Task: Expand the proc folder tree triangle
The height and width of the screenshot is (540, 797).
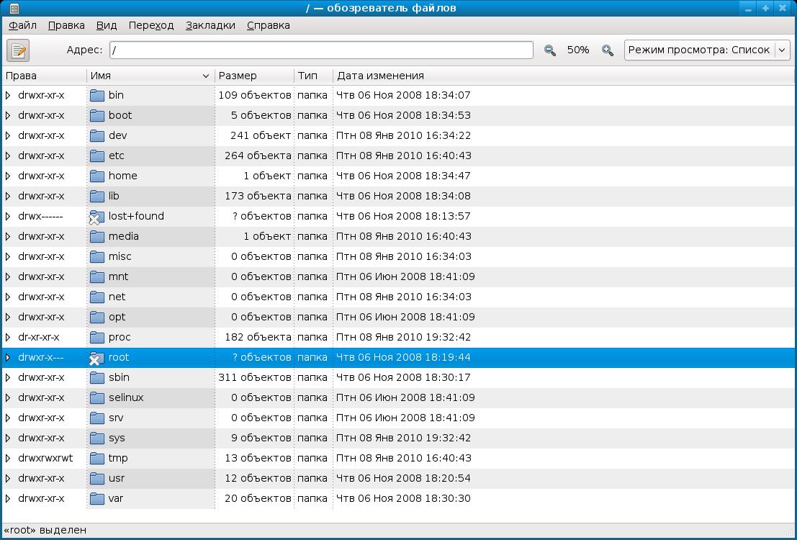Action: coord(8,337)
